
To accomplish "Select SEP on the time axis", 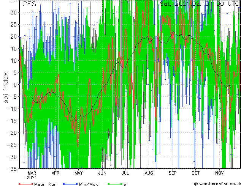I will (173, 173).
